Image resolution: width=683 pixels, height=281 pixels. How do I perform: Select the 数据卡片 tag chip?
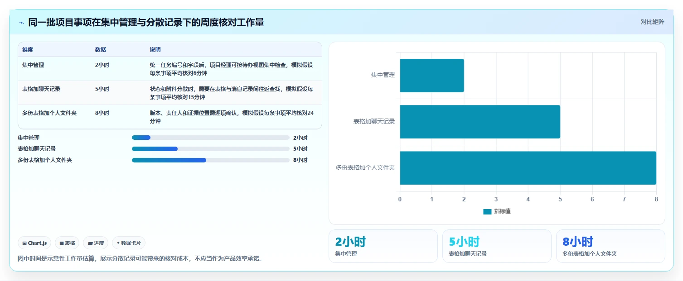click(x=129, y=243)
